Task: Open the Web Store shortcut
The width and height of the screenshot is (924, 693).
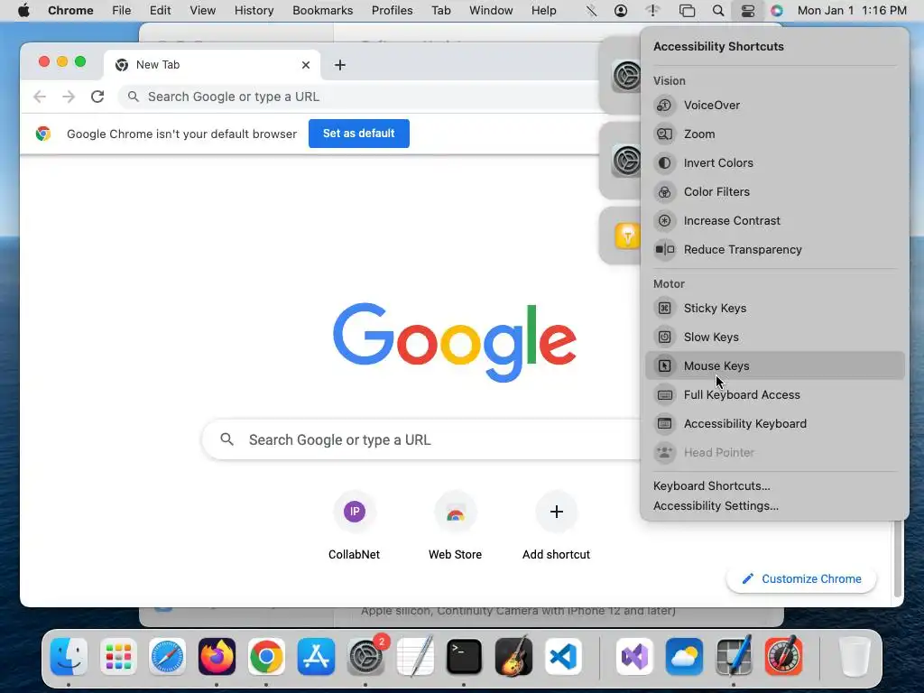Action: (455, 526)
